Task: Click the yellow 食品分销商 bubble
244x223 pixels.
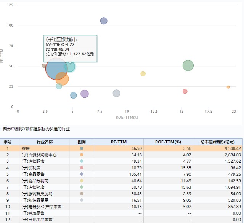Action: click(143, 73)
